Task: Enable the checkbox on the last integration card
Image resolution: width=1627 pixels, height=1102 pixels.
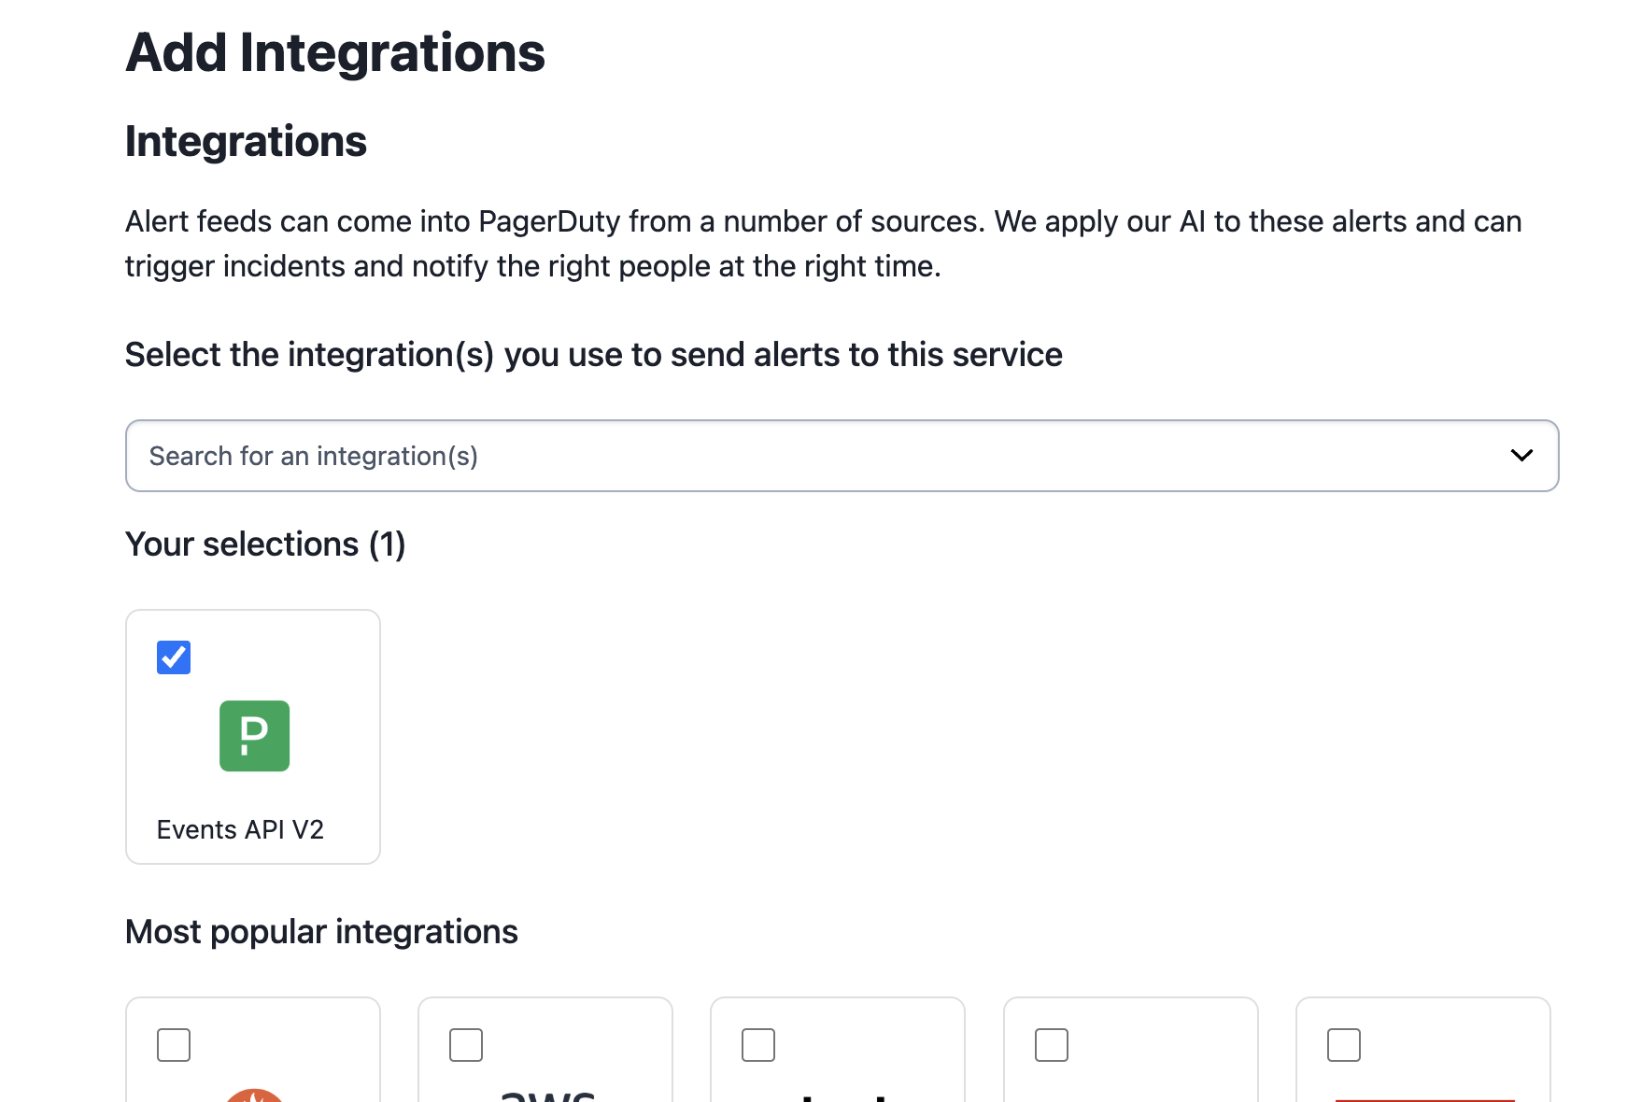Action: [x=1344, y=1046]
